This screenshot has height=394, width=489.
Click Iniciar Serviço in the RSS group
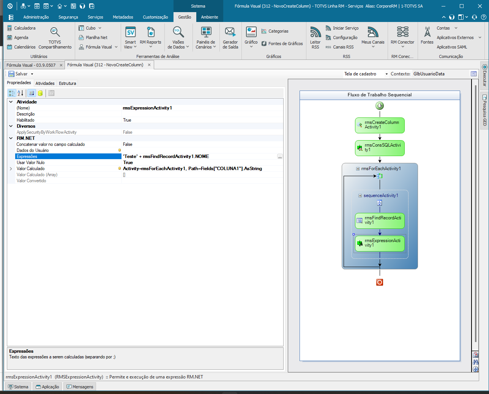[x=342, y=28]
